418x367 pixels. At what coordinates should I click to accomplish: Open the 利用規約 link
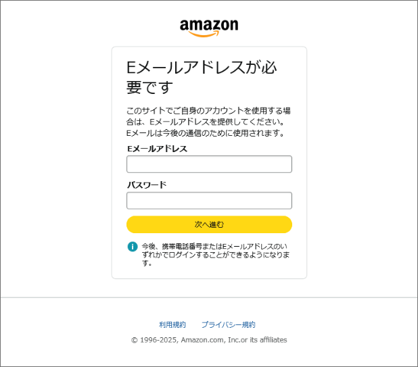tap(172, 324)
